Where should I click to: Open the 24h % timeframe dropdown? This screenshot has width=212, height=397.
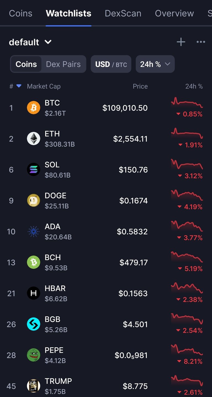click(x=155, y=64)
